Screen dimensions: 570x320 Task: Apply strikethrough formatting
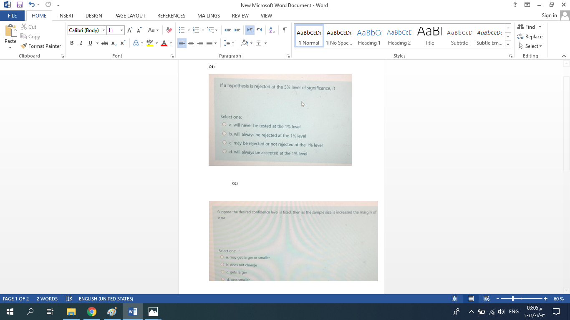pos(104,42)
